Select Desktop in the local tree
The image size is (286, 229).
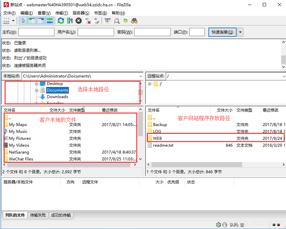[55, 84]
